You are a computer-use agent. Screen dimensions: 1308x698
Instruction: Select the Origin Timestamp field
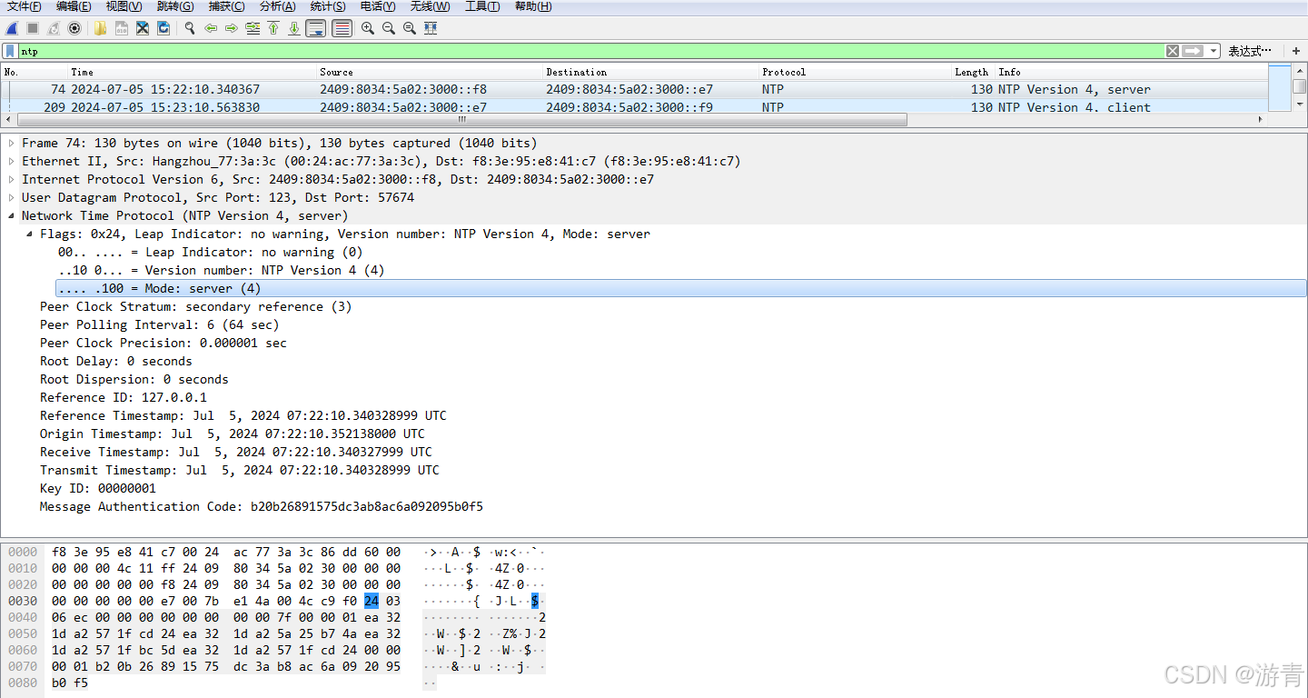(x=233, y=434)
